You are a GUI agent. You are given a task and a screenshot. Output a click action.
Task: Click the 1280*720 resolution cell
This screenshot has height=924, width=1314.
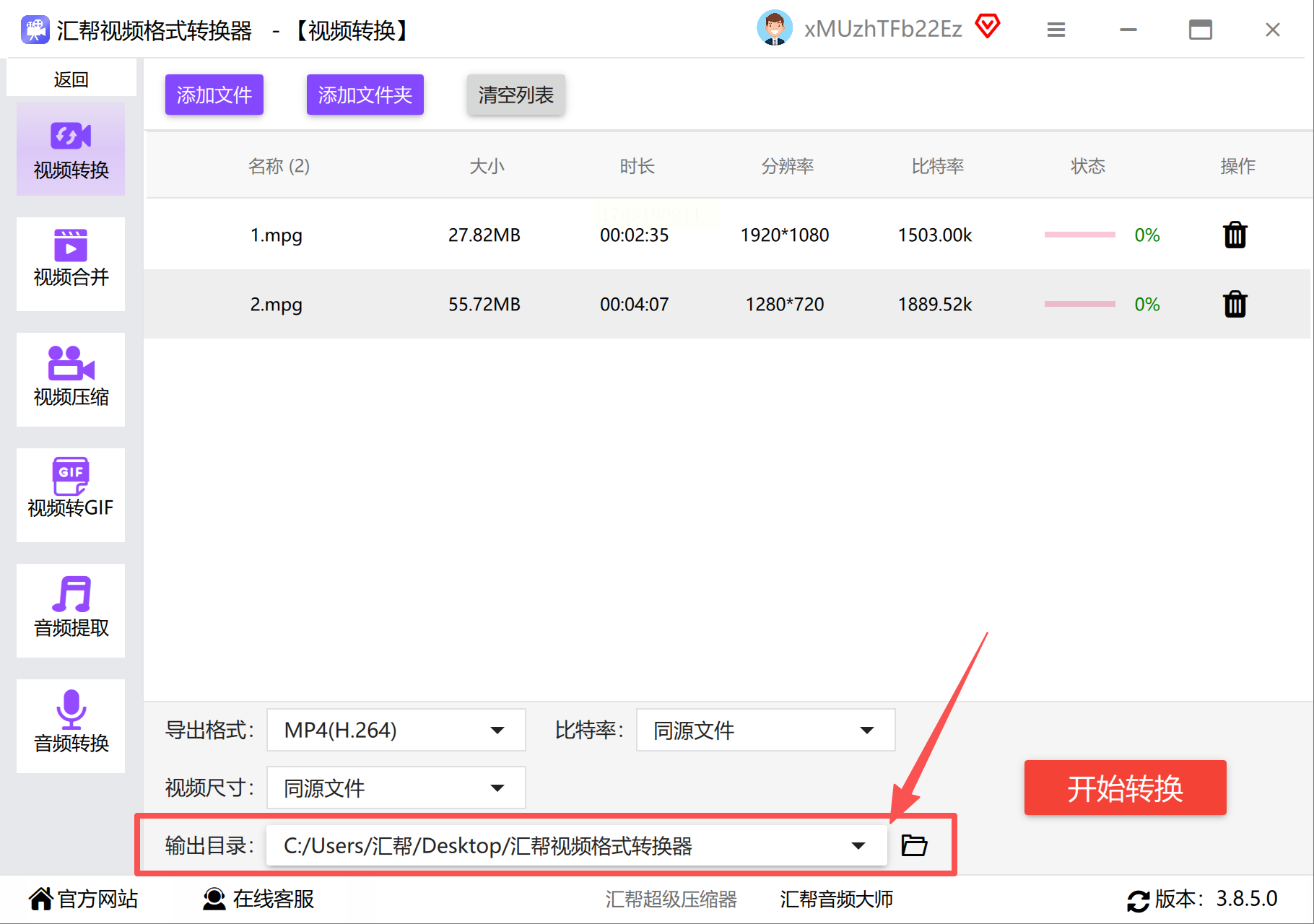click(x=784, y=305)
